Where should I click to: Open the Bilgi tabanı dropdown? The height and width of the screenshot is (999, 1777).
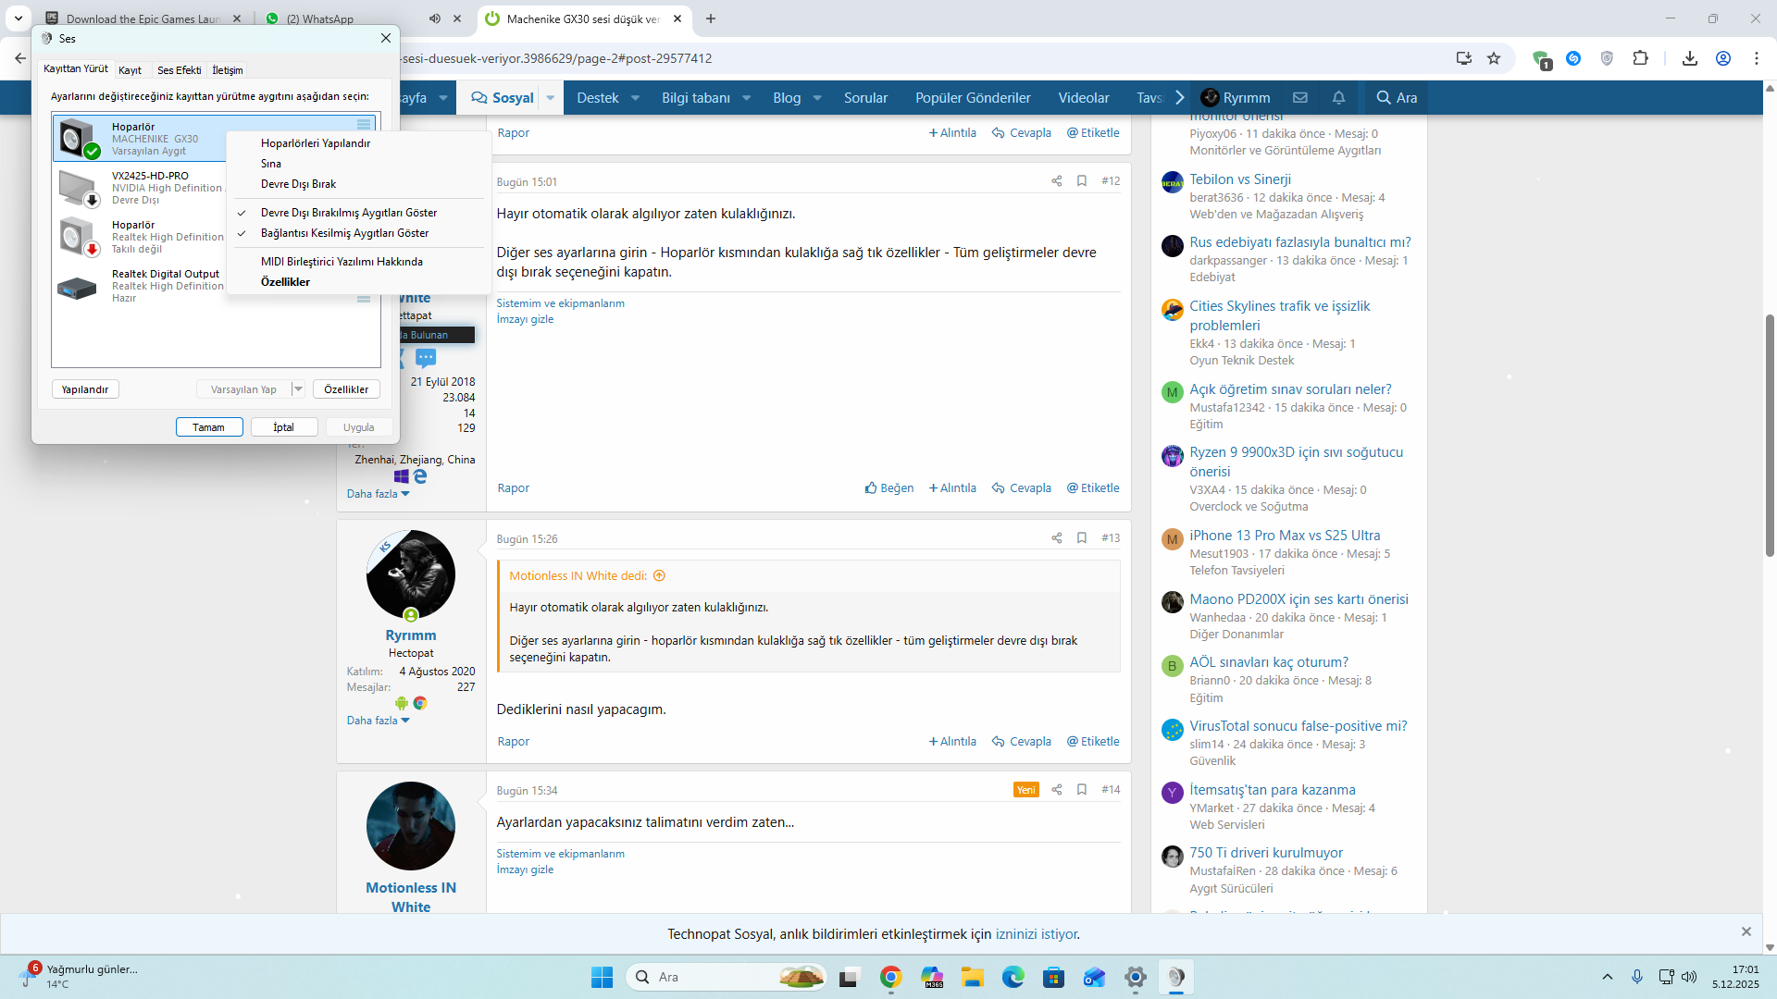(746, 98)
